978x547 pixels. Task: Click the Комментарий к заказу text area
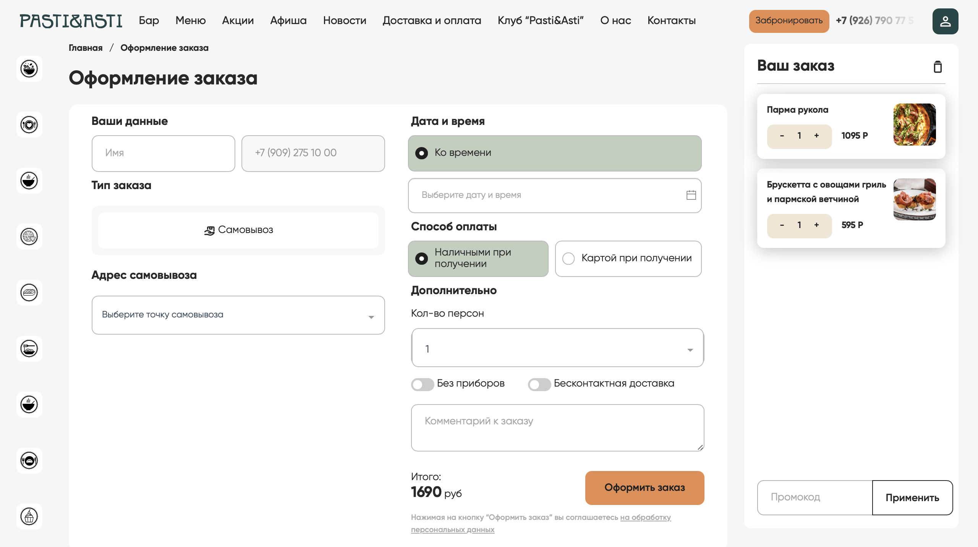[x=557, y=427]
